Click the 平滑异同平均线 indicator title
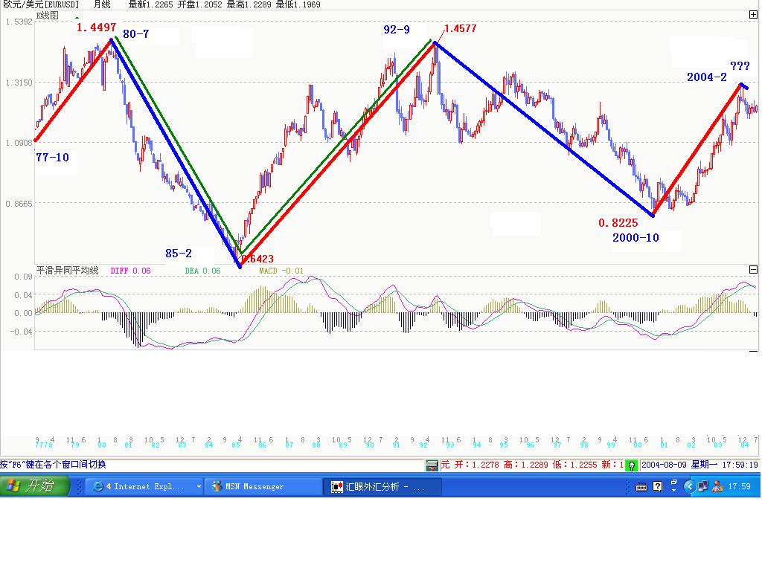The height and width of the screenshot is (571, 762). tap(68, 271)
